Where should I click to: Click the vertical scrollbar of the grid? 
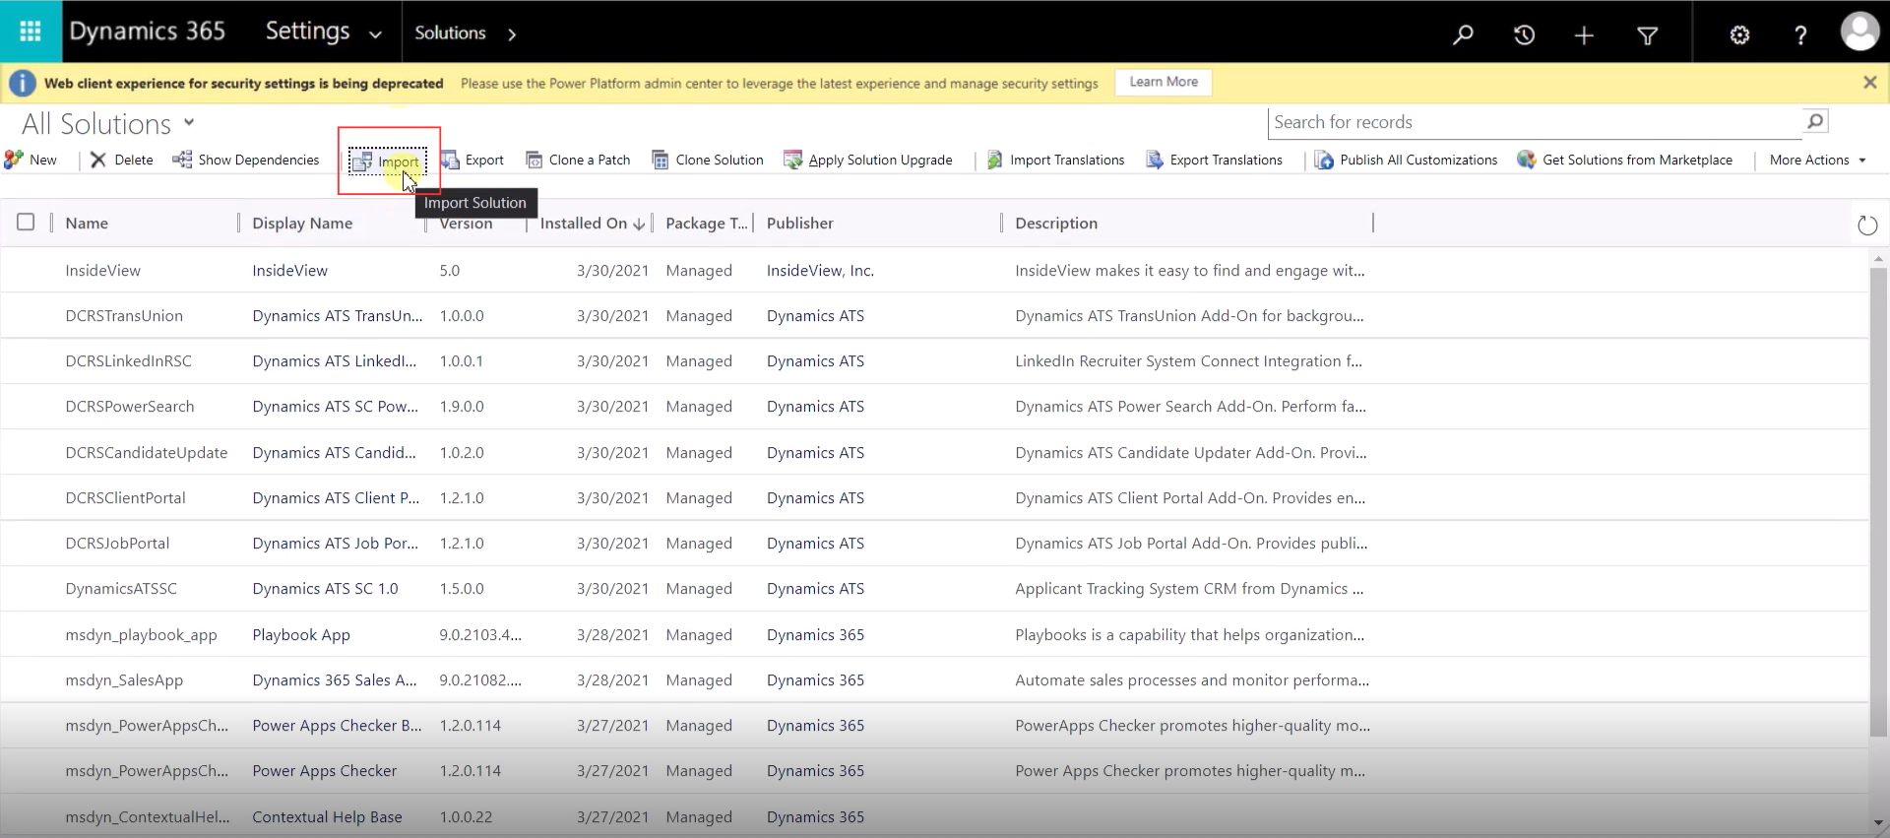1878,502
